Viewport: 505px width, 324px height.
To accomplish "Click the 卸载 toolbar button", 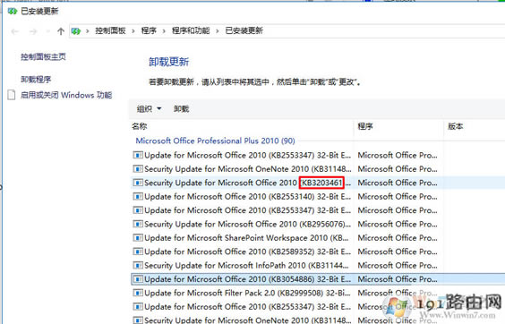I will pos(182,109).
